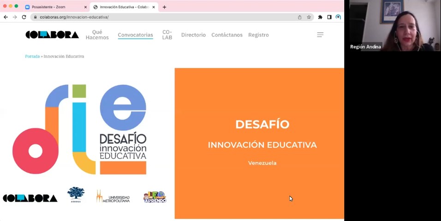Open the Convocatorias menu item
This screenshot has width=441, height=221.
pyautogui.click(x=135, y=35)
